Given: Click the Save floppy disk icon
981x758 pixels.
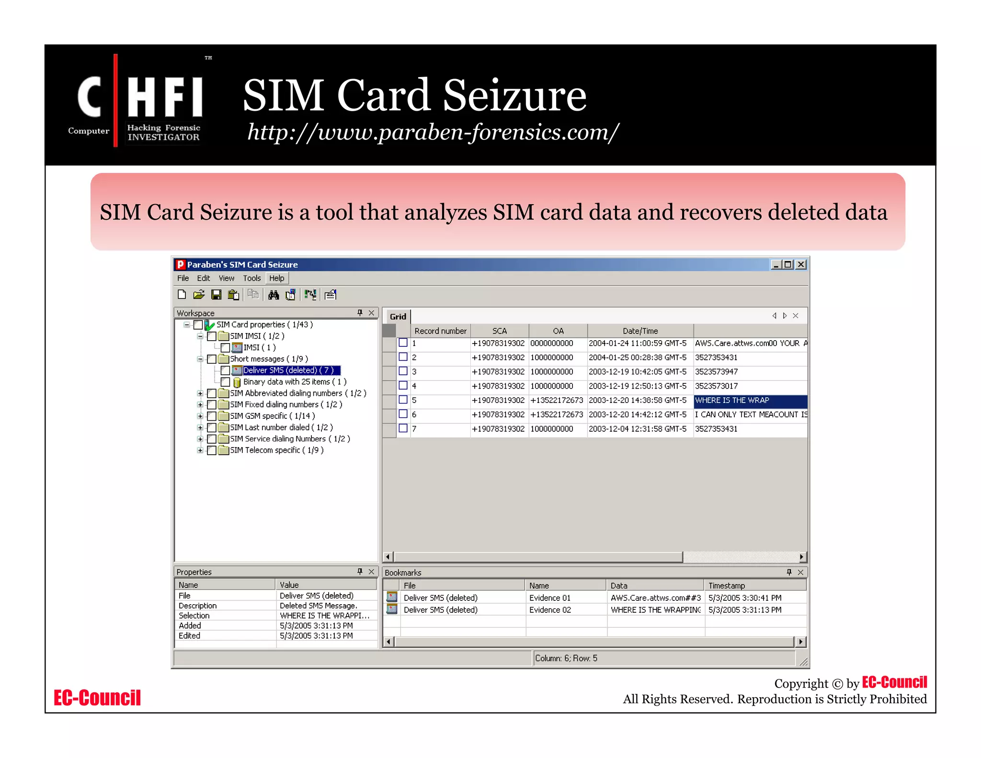Looking at the screenshot, I should point(217,295).
